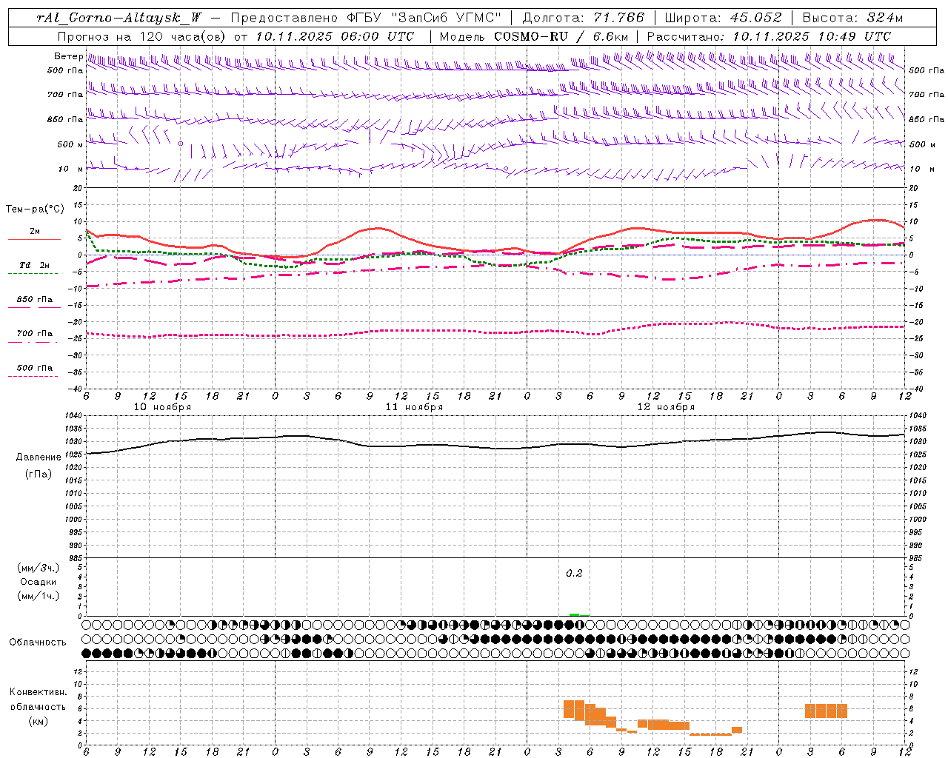Click the 850 гПа temperature legend entry
The width and height of the screenshot is (948, 758).
tap(34, 300)
